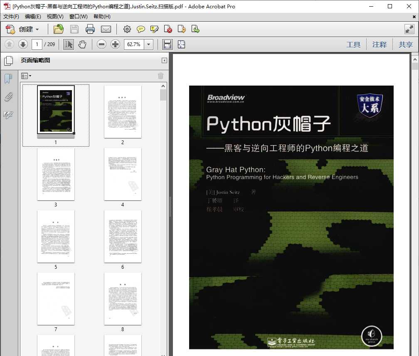Open the zoom level dropdown arrow
The image size is (419, 356).
pos(148,44)
